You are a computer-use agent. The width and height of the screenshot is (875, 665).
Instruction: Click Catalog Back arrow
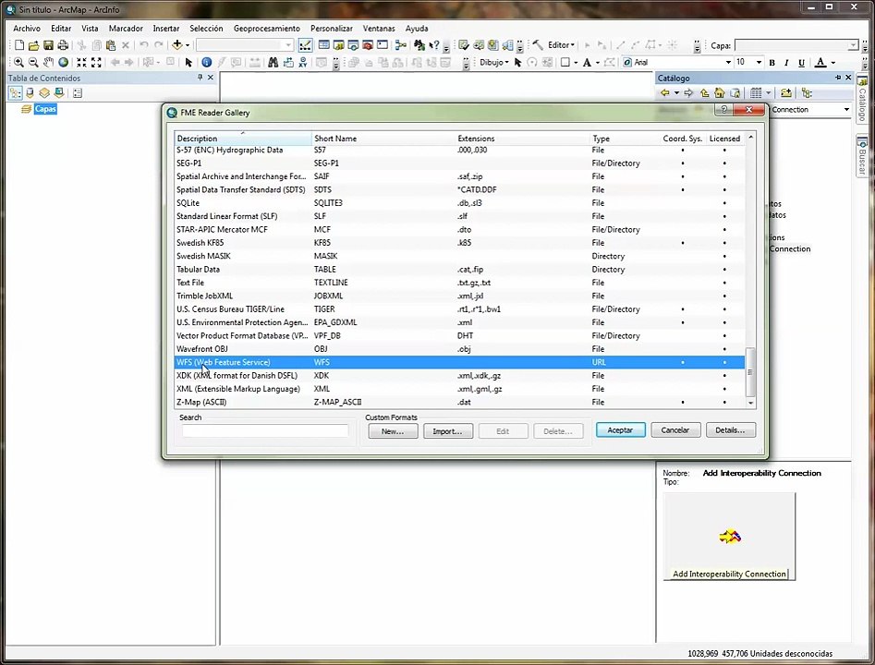coord(664,93)
